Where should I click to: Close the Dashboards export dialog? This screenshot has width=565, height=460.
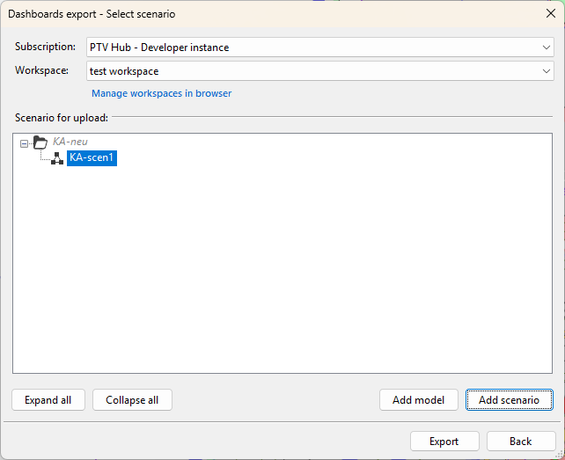(x=550, y=13)
